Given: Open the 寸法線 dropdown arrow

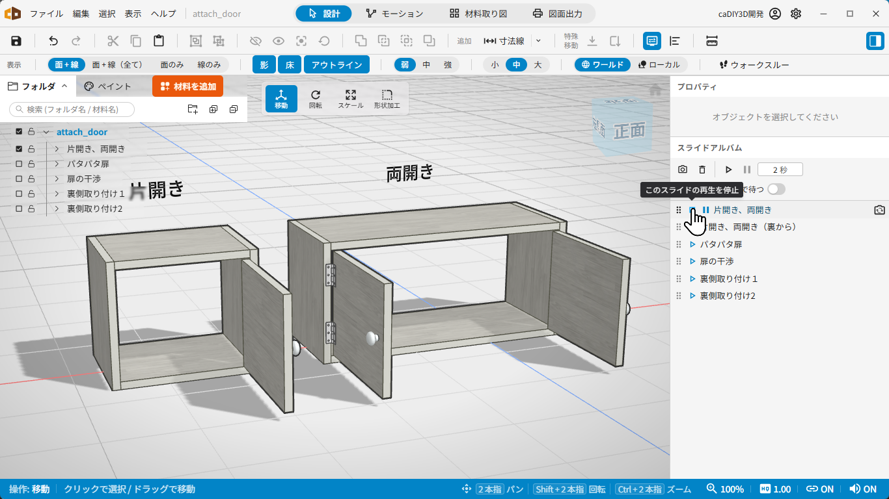Looking at the screenshot, I should pos(538,41).
